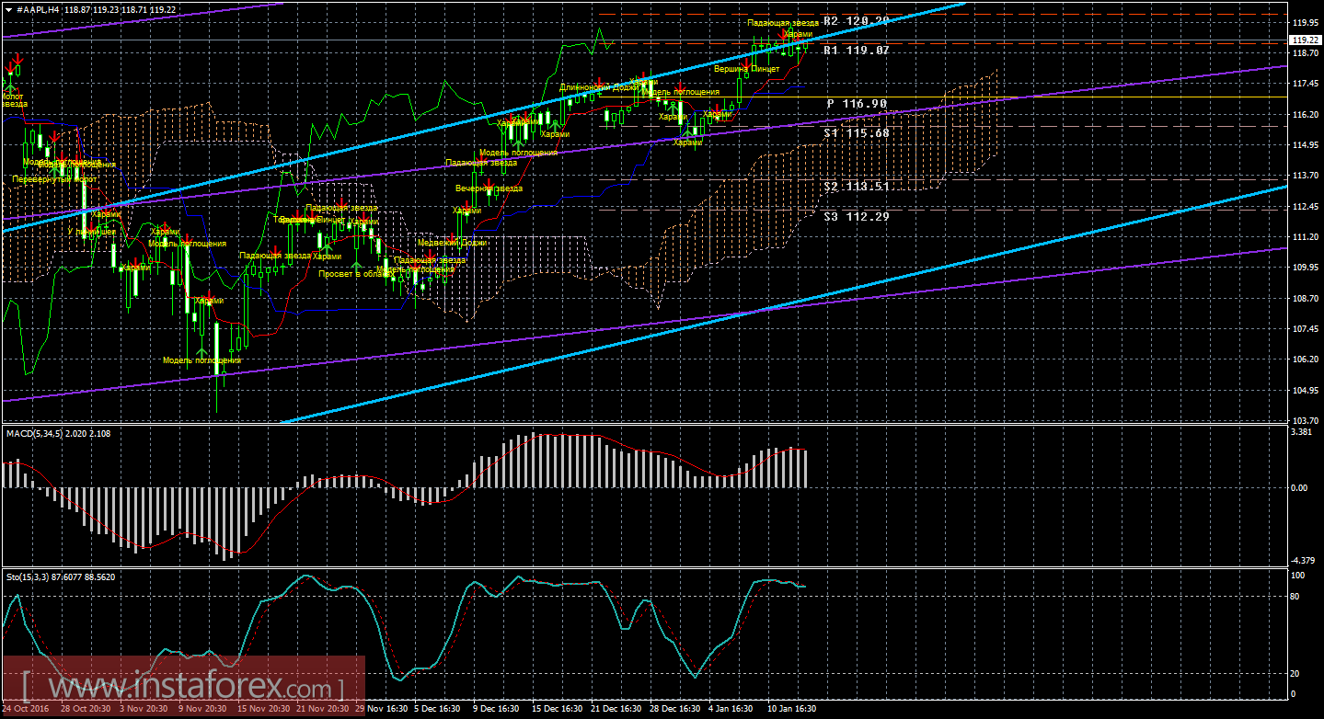1324x719 pixels.
Task: Click the 3.381 MACD scale value
Action: (1300, 430)
